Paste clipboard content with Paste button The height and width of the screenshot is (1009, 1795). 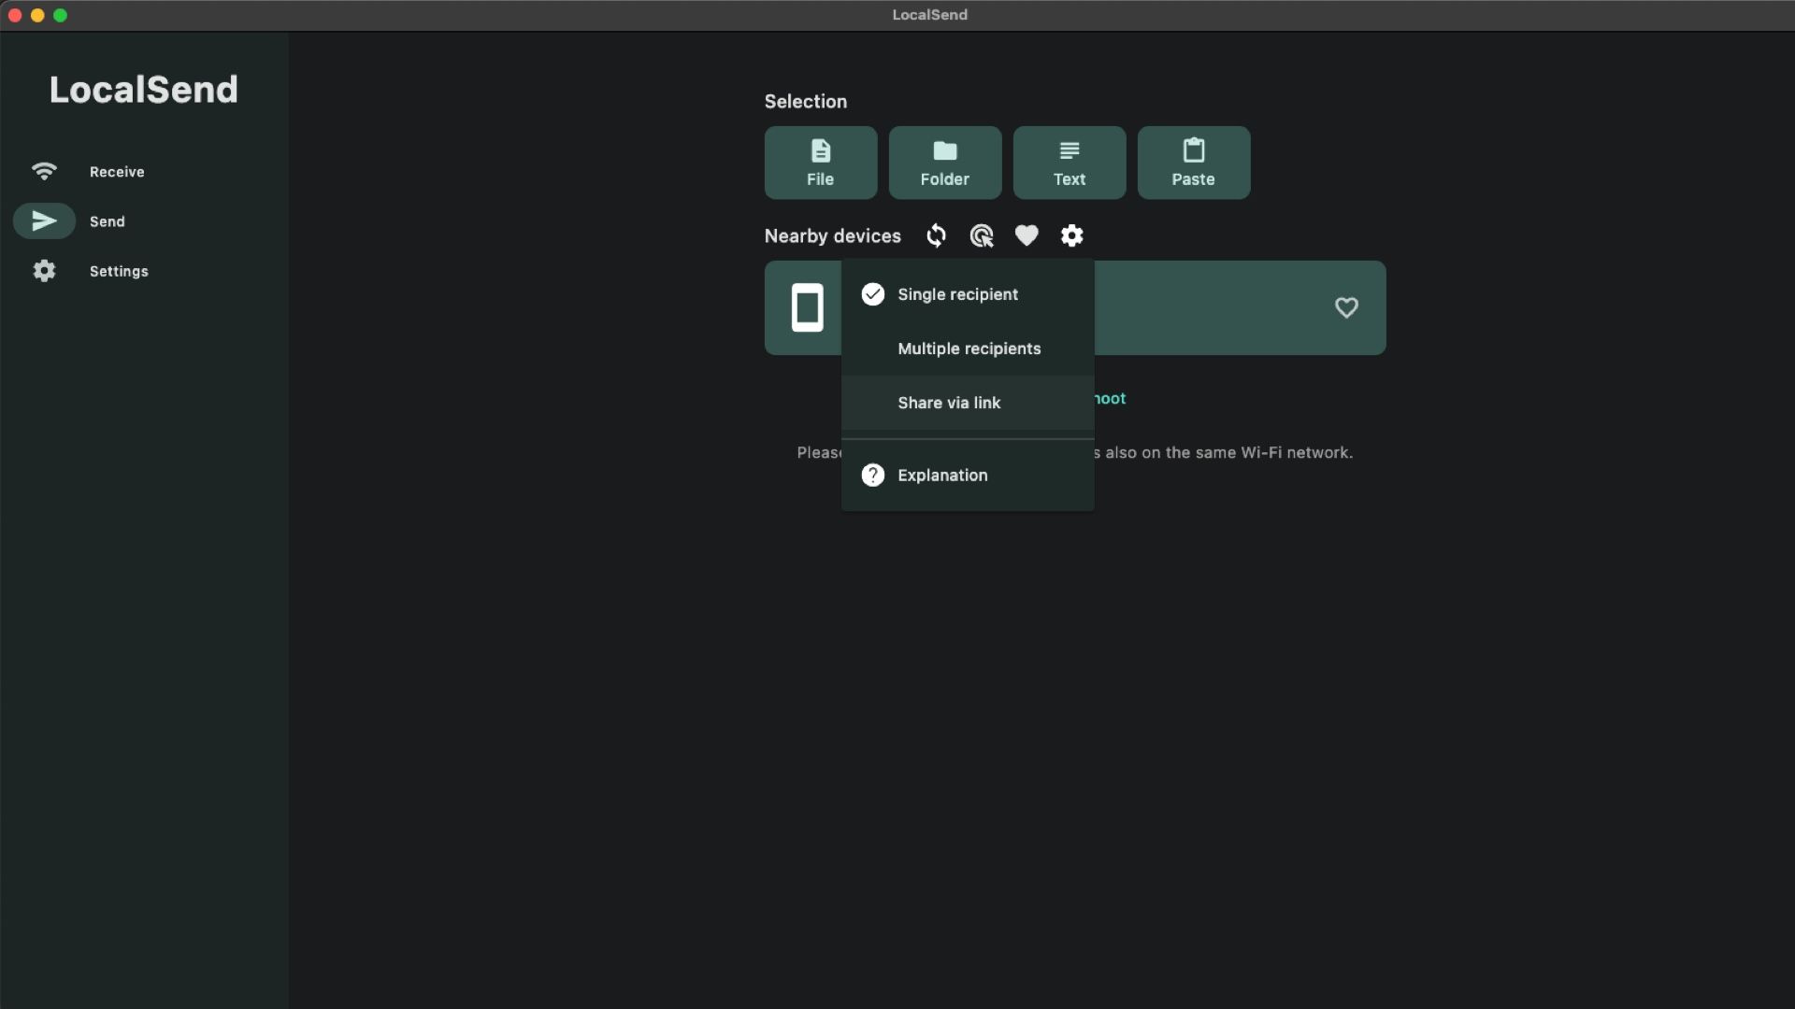coord(1194,163)
